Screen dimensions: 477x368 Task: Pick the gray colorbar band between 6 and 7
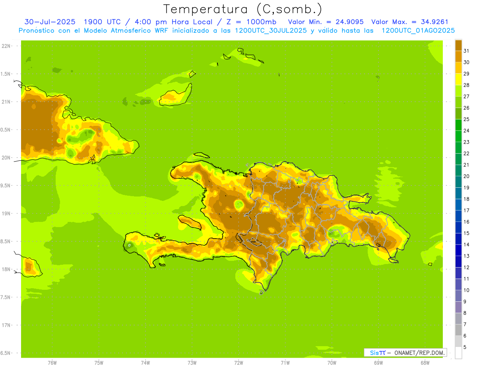coord(458,330)
